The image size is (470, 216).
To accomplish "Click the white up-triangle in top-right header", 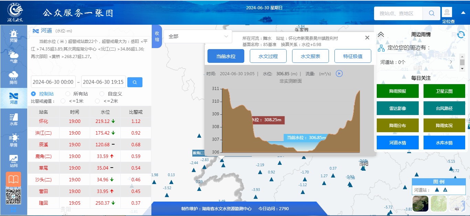I will tap(463, 13).
